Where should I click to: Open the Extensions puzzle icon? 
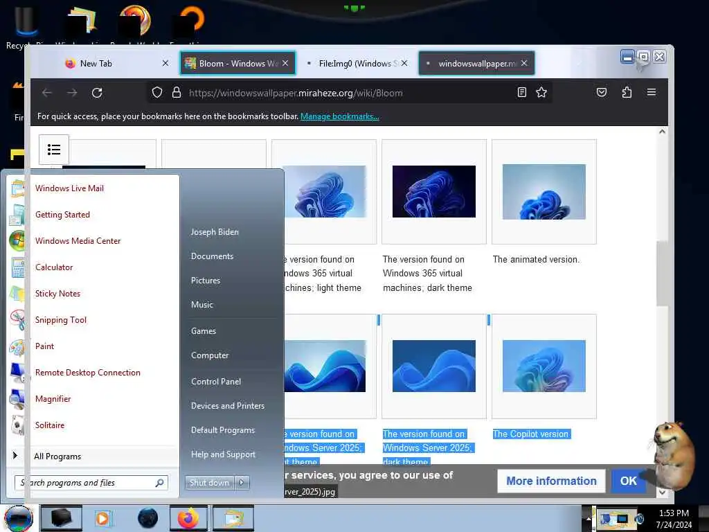tap(627, 92)
